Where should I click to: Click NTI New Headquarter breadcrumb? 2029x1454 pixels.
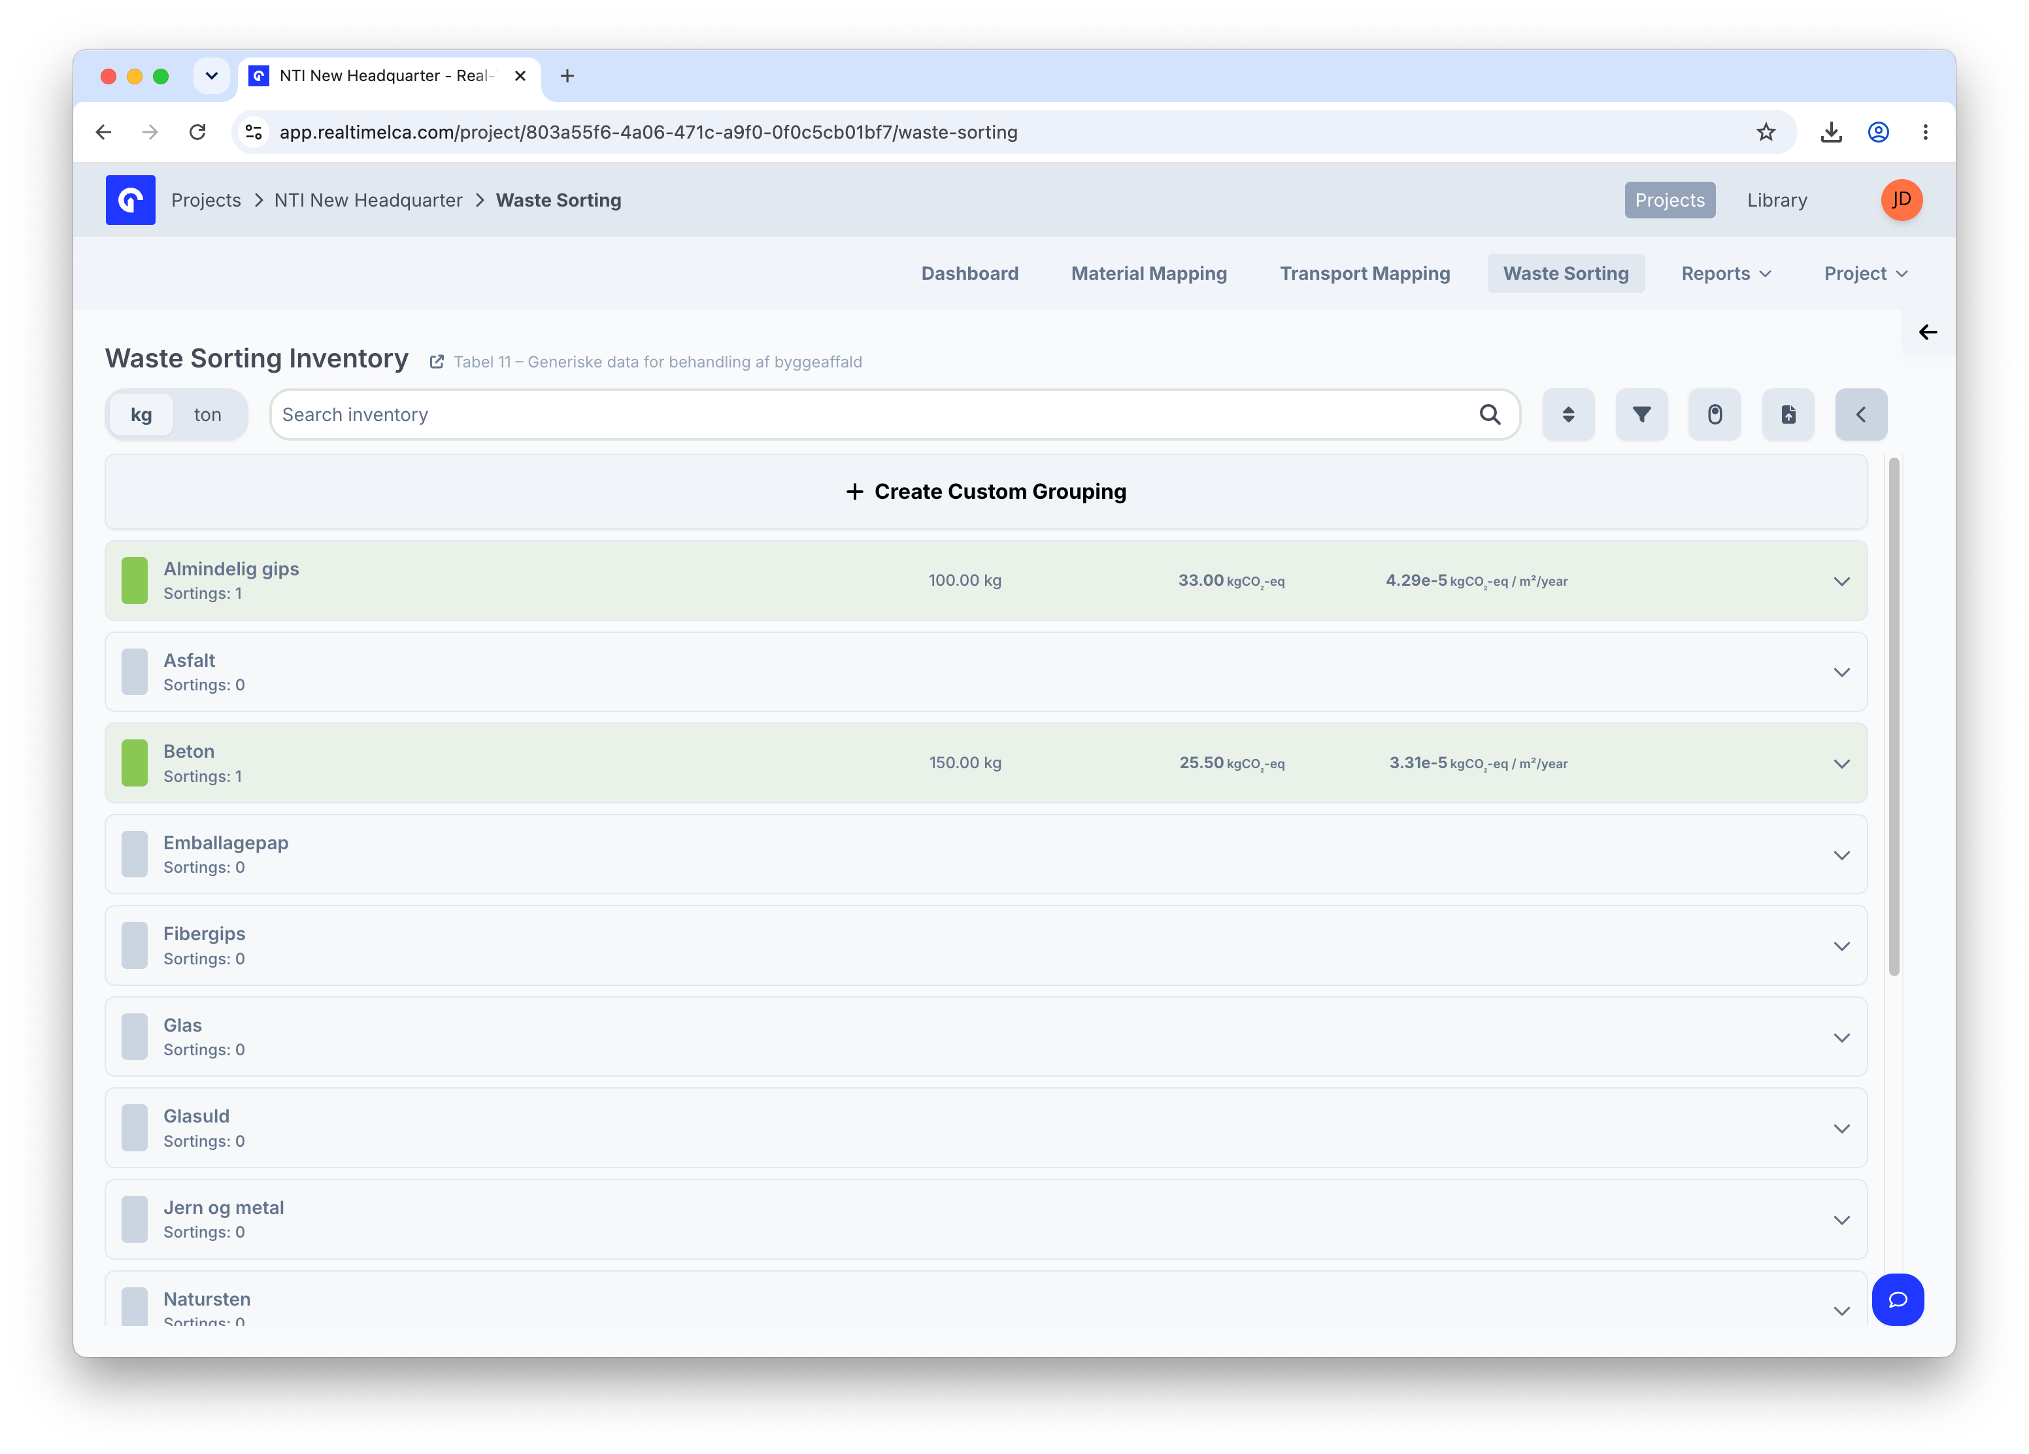pyautogui.click(x=369, y=199)
